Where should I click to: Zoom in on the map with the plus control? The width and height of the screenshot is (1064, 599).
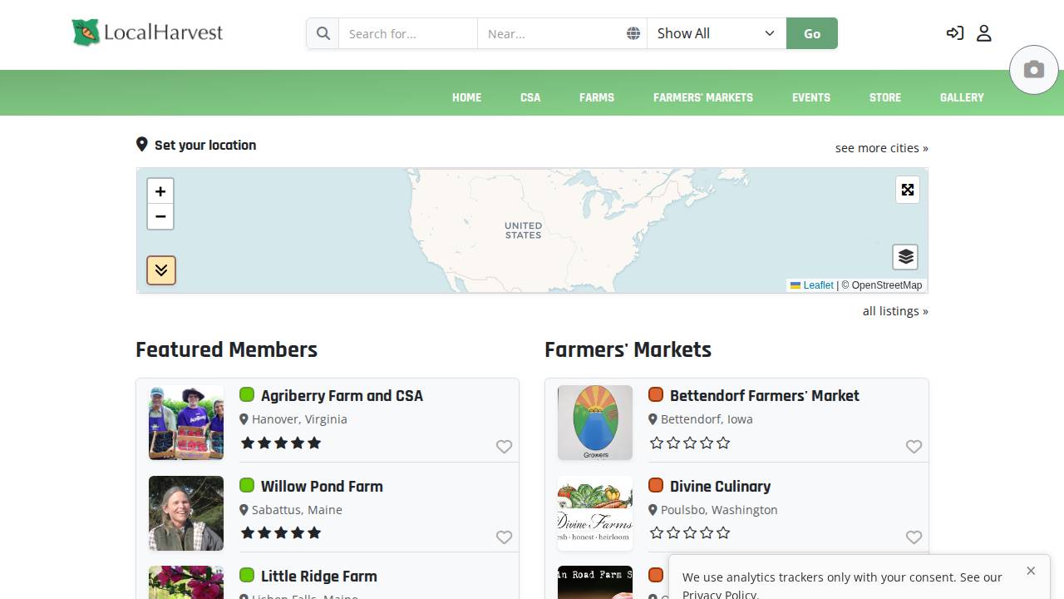(160, 191)
